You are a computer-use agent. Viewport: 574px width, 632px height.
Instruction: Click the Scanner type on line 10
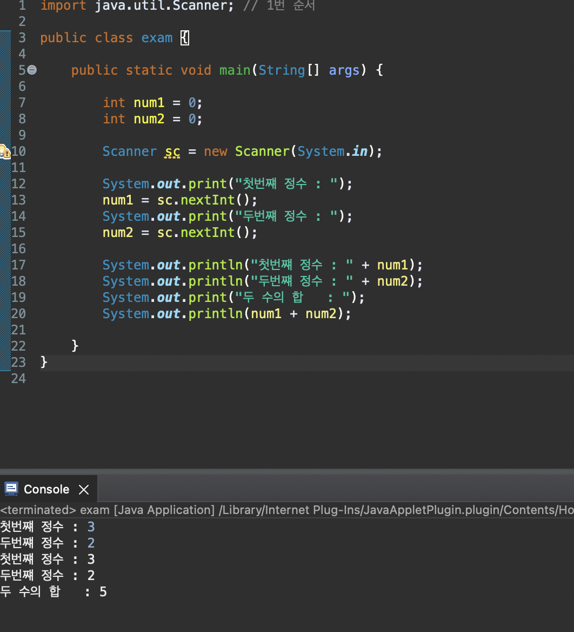130,152
